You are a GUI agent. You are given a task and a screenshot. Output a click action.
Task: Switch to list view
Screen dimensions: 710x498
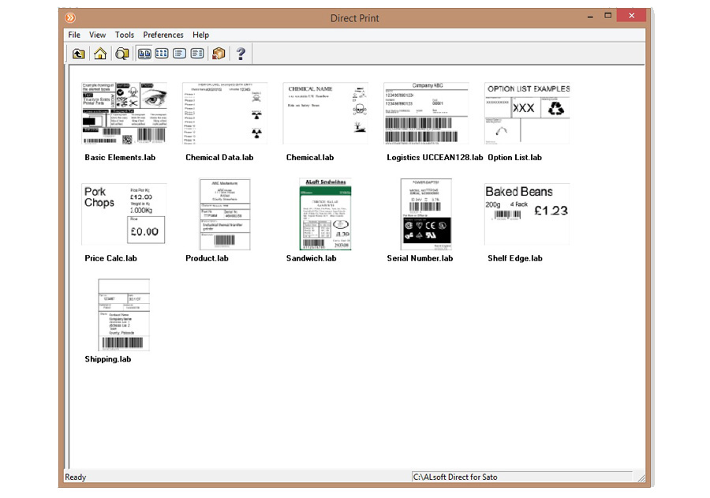[x=179, y=54]
